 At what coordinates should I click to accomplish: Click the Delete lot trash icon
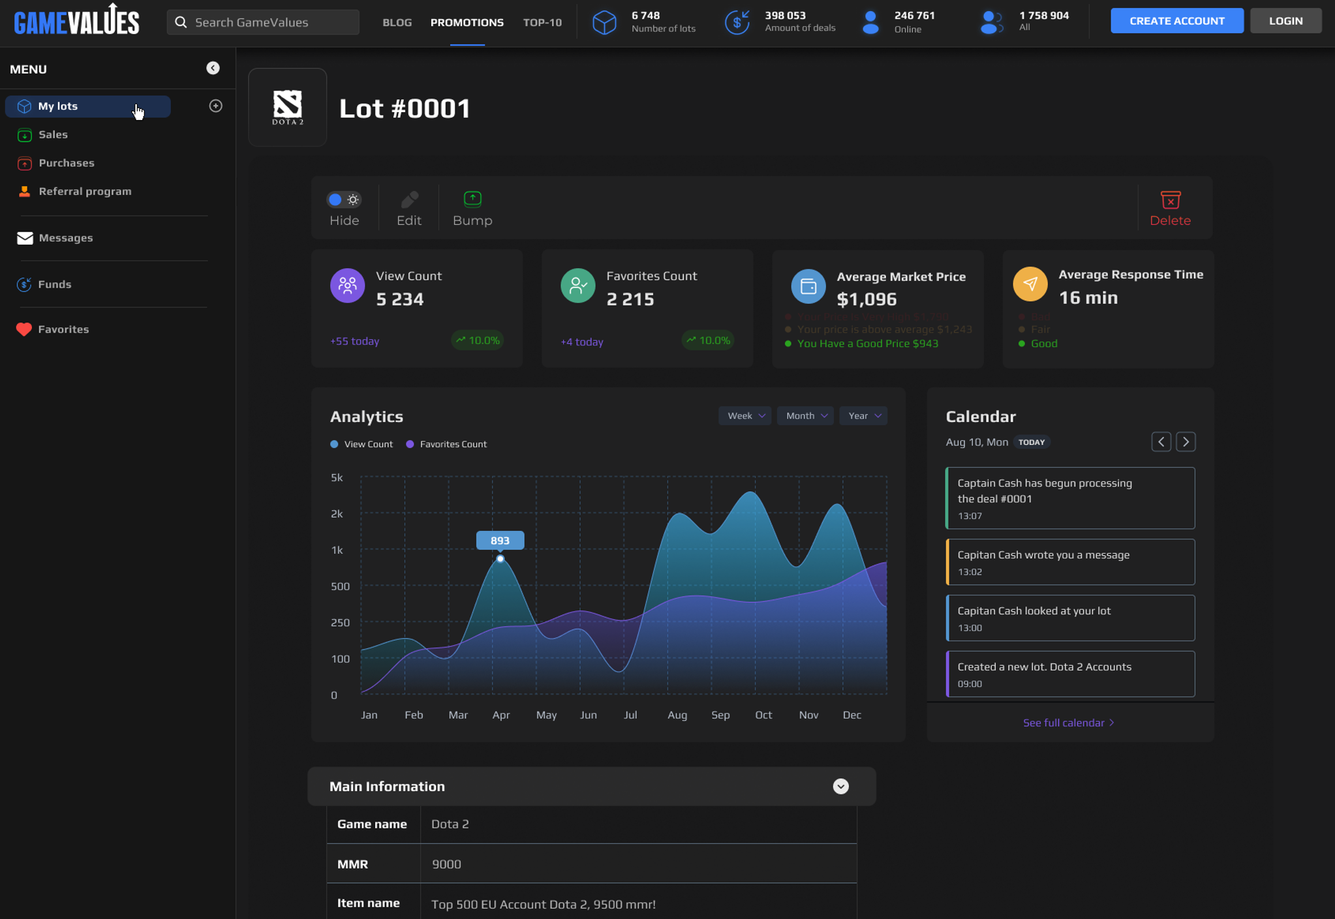click(1170, 200)
